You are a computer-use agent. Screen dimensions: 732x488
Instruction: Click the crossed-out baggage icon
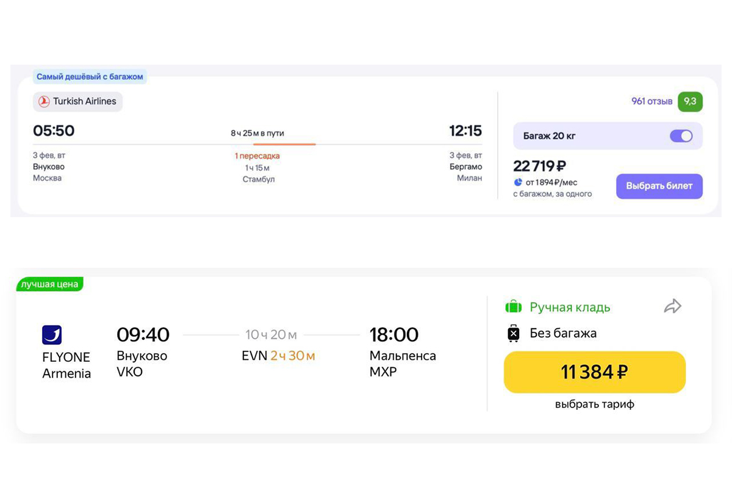(x=514, y=333)
